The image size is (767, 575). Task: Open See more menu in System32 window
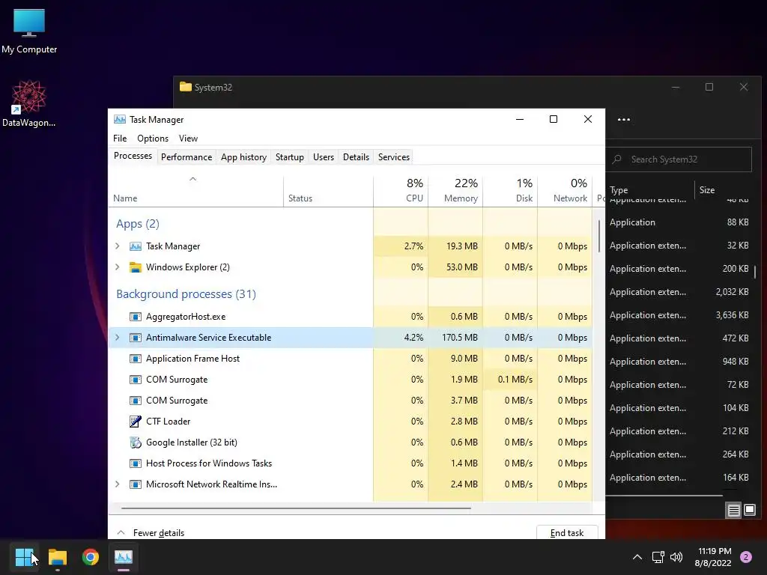pyautogui.click(x=624, y=119)
